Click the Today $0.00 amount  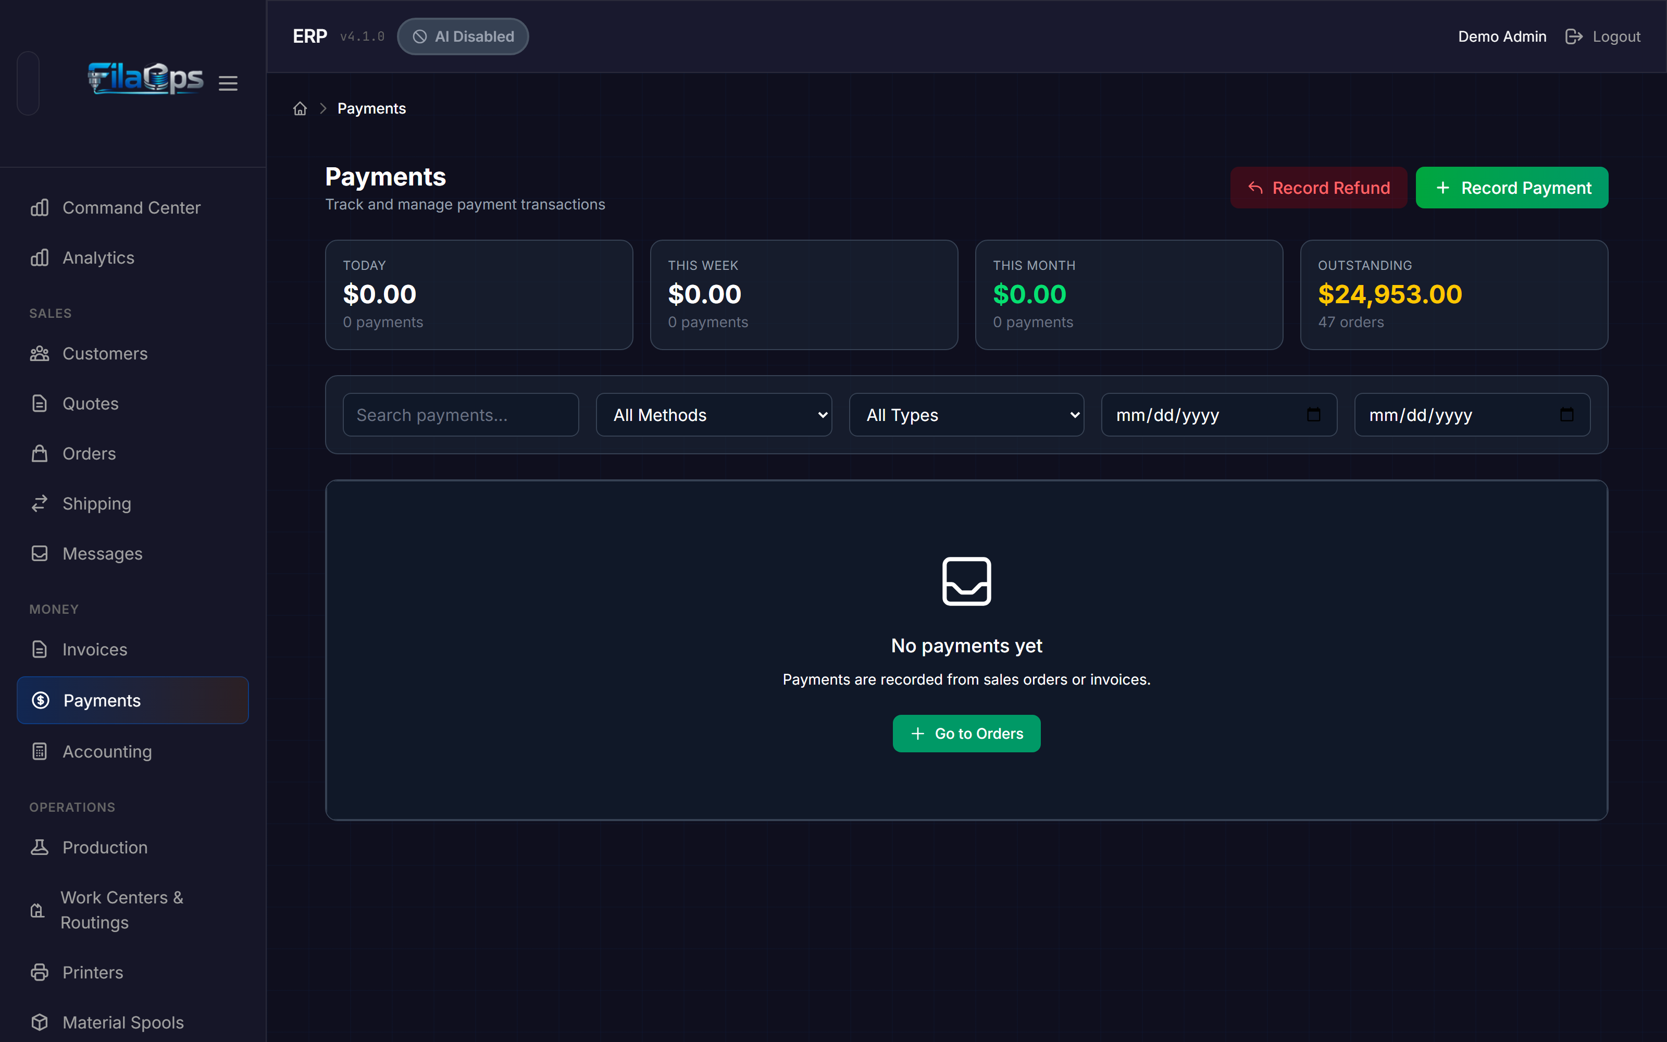[x=380, y=294]
